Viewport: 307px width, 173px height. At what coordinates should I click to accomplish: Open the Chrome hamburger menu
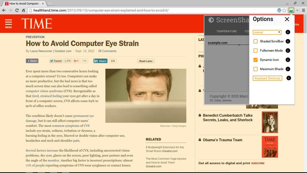pos(303,10)
